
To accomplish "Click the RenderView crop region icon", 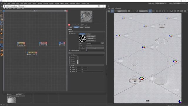I will (137, 11).
